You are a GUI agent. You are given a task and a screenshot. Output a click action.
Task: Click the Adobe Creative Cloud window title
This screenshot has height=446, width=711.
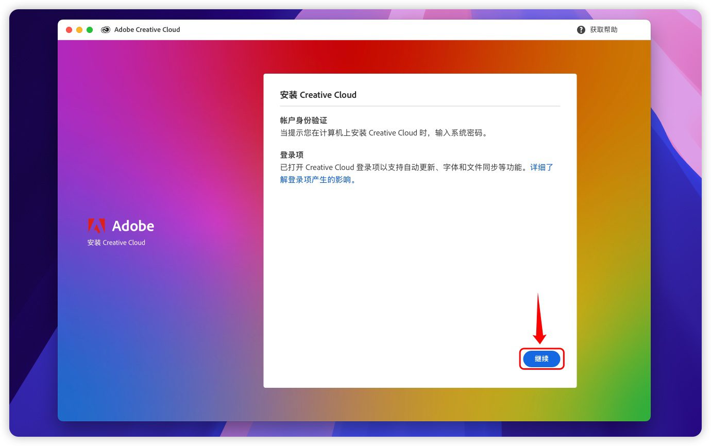(147, 30)
